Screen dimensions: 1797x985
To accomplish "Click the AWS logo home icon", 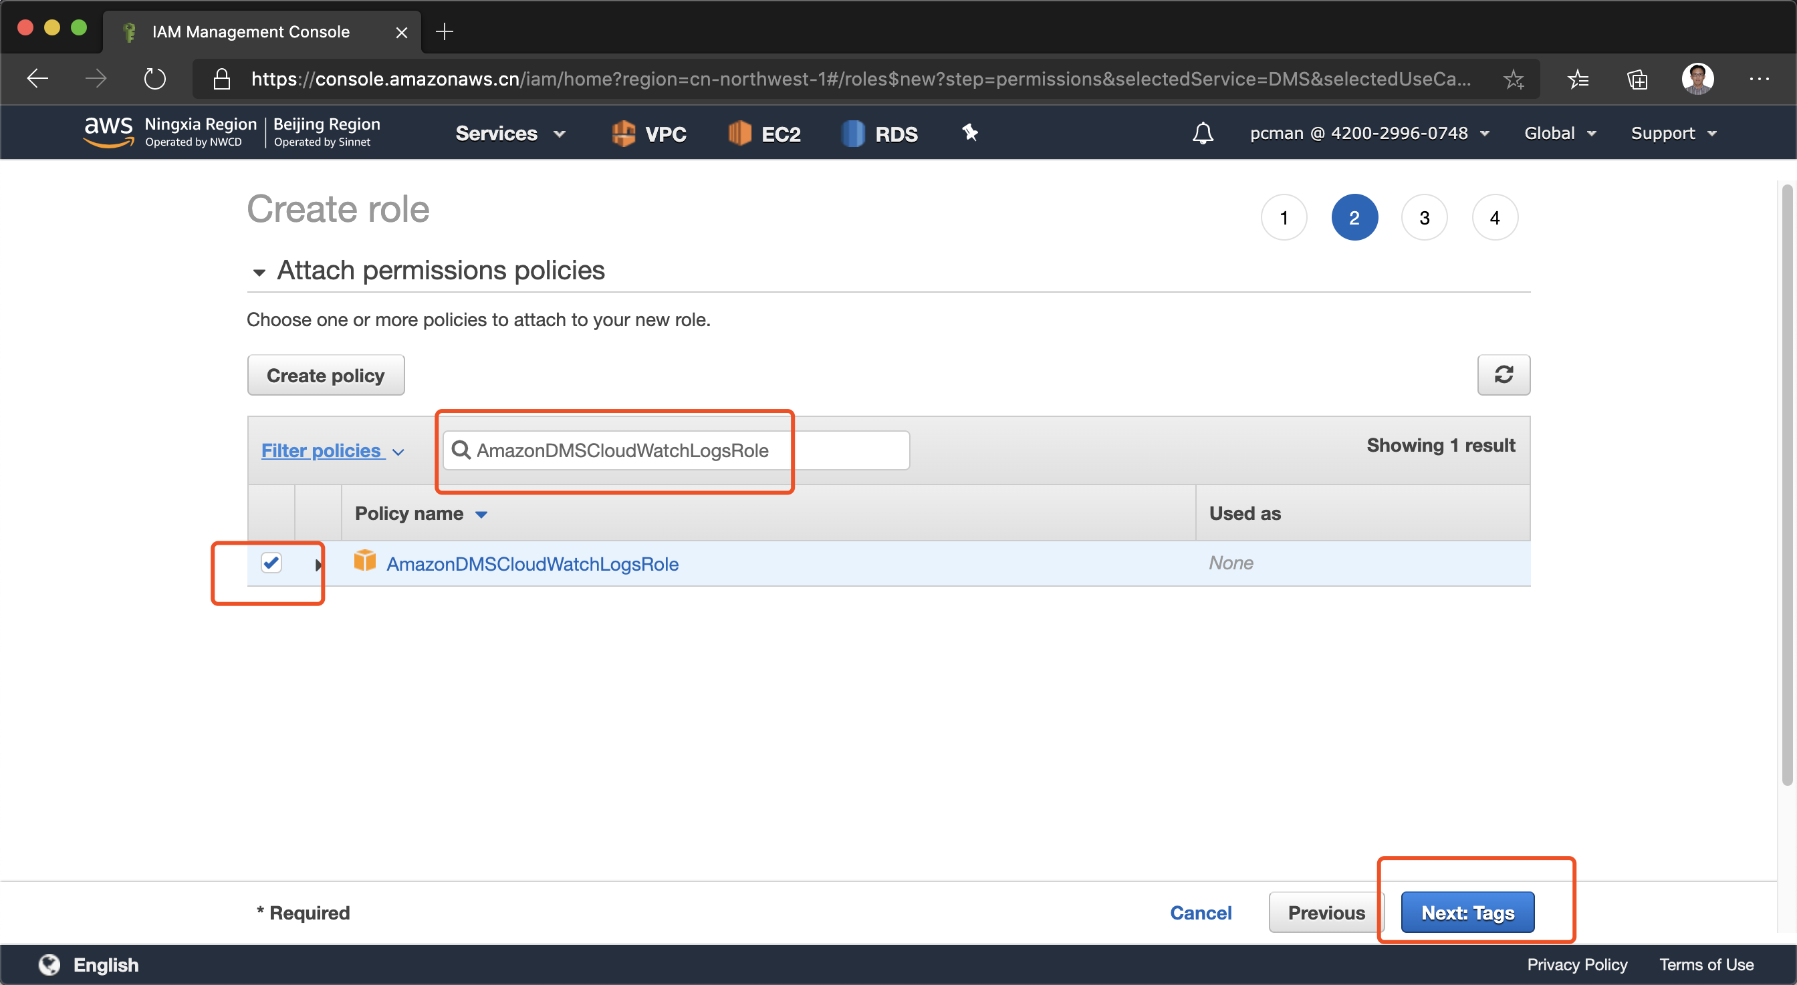I will pos(108,131).
